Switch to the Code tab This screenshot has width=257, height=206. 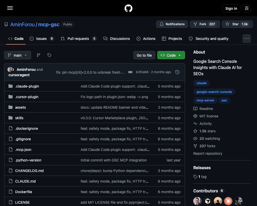point(16,39)
